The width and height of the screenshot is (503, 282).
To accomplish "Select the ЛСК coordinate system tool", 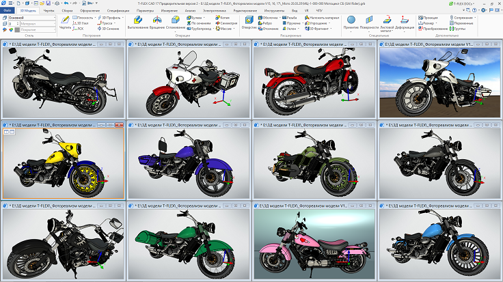I will (x=79, y=29).
